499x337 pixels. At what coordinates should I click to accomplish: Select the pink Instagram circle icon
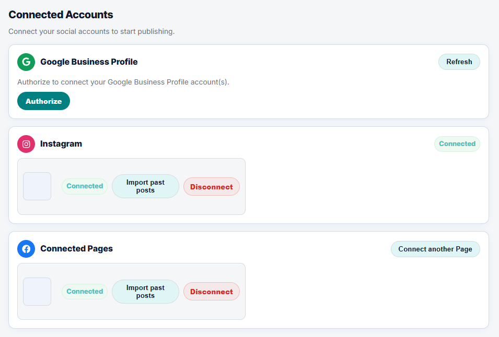point(26,144)
